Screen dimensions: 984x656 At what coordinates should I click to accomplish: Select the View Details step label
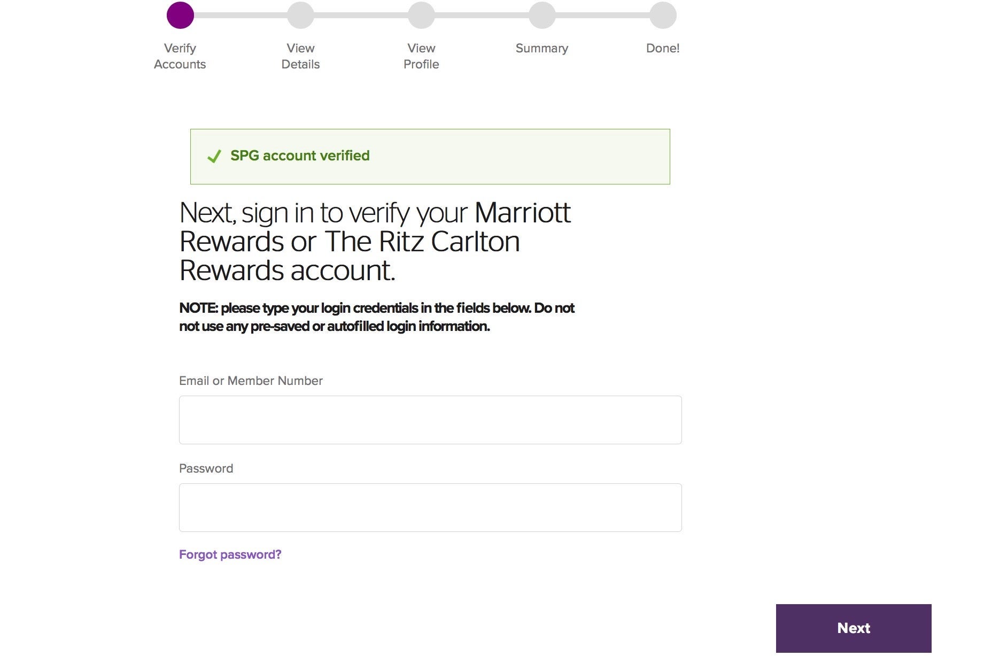pos(300,56)
